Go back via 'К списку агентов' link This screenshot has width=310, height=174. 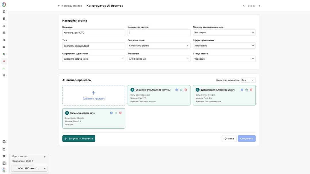[x=70, y=6]
